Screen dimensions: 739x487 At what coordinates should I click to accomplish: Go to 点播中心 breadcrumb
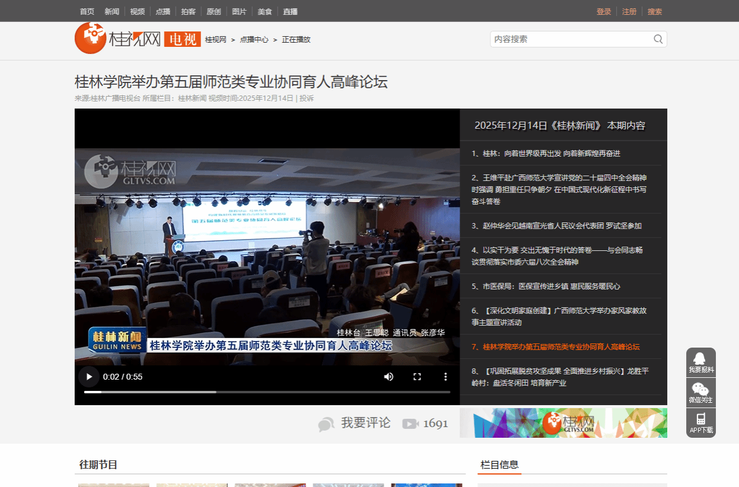tap(254, 40)
